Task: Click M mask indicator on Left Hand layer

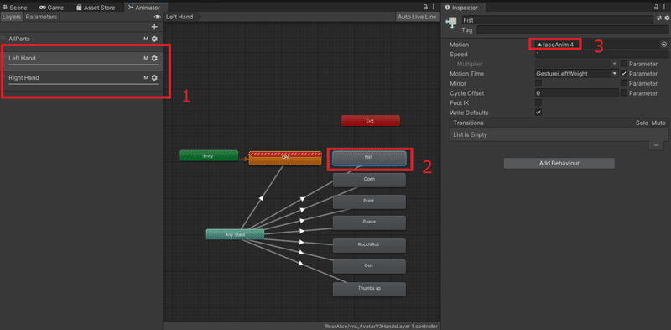Action: pyautogui.click(x=146, y=58)
